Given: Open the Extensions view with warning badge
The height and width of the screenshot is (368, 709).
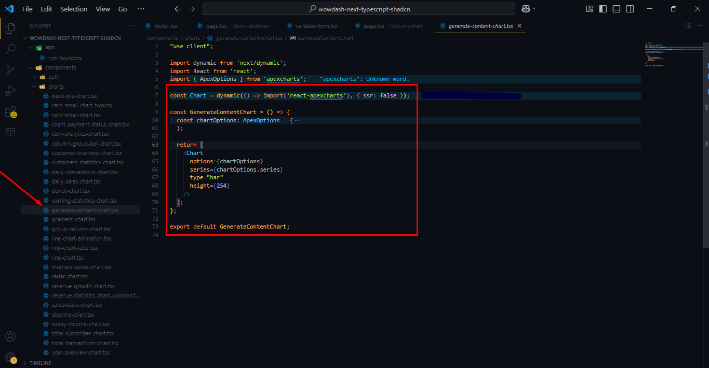Looking at the screenshot, I should [10, 111].
